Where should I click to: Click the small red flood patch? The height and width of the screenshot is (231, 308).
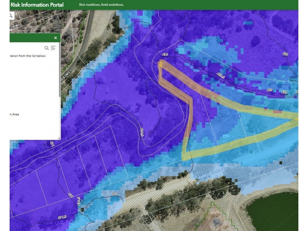tap(277, 112)
